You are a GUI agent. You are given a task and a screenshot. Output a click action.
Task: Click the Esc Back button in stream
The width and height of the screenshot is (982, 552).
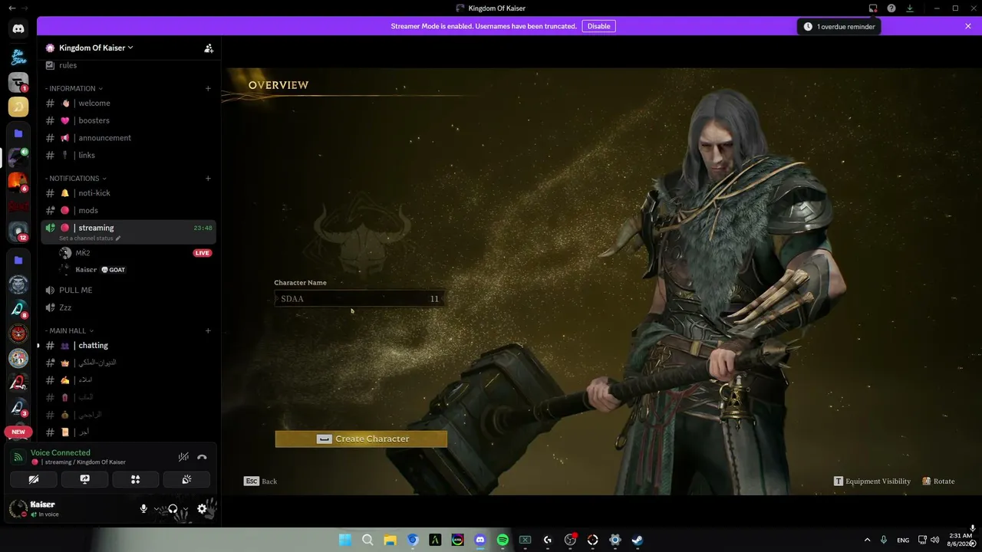click(x=261, y=481)
